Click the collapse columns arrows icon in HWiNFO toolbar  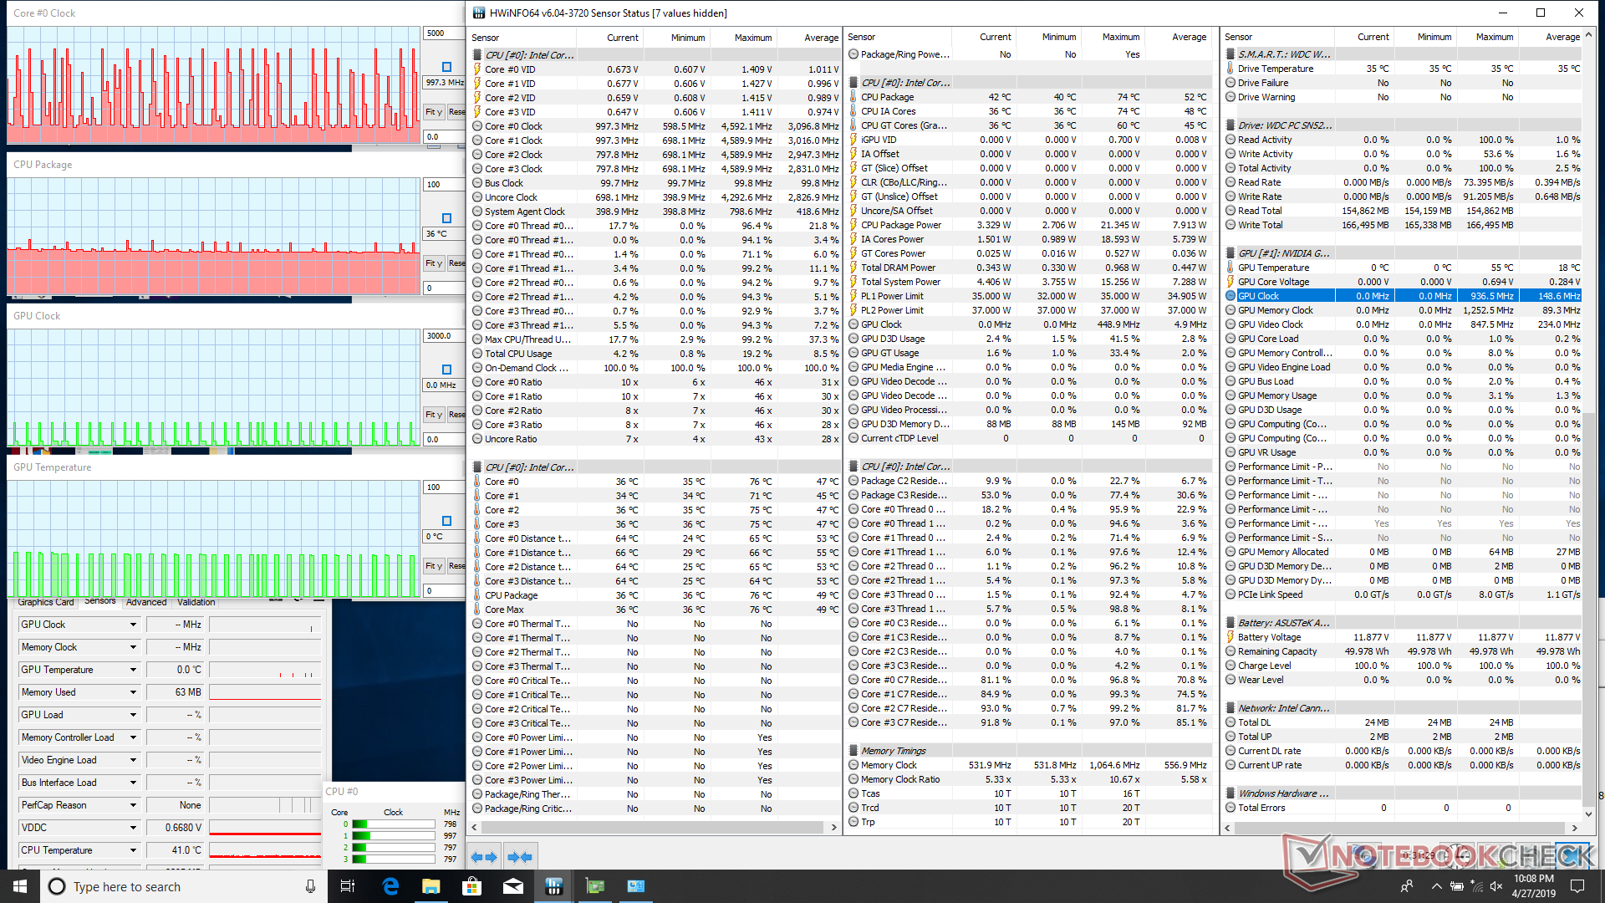tap(520, 857)
